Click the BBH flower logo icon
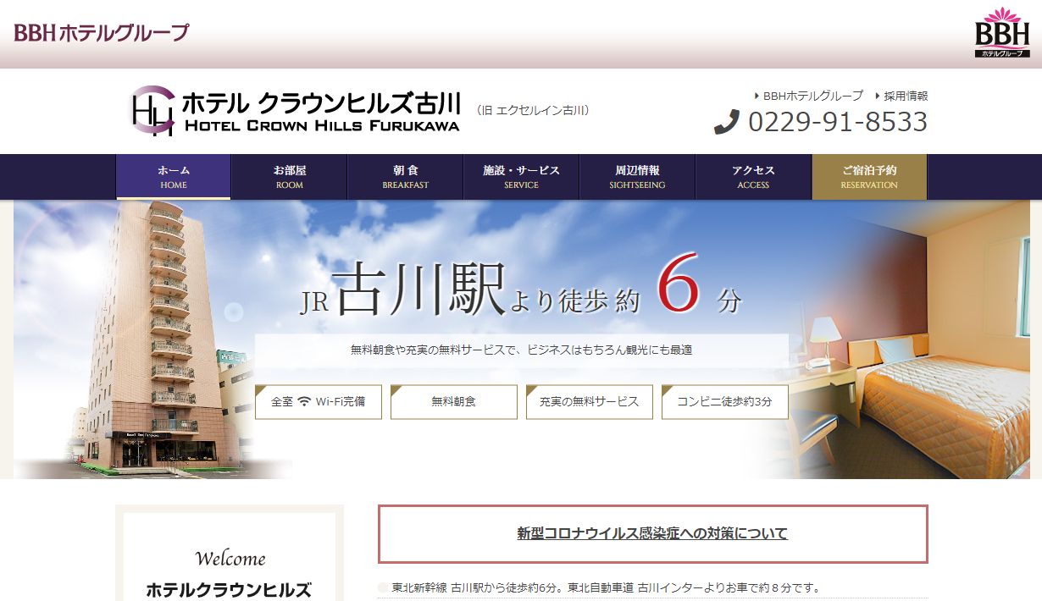This screenshot has height=601, width=1042. click(x=1001, y=32)
